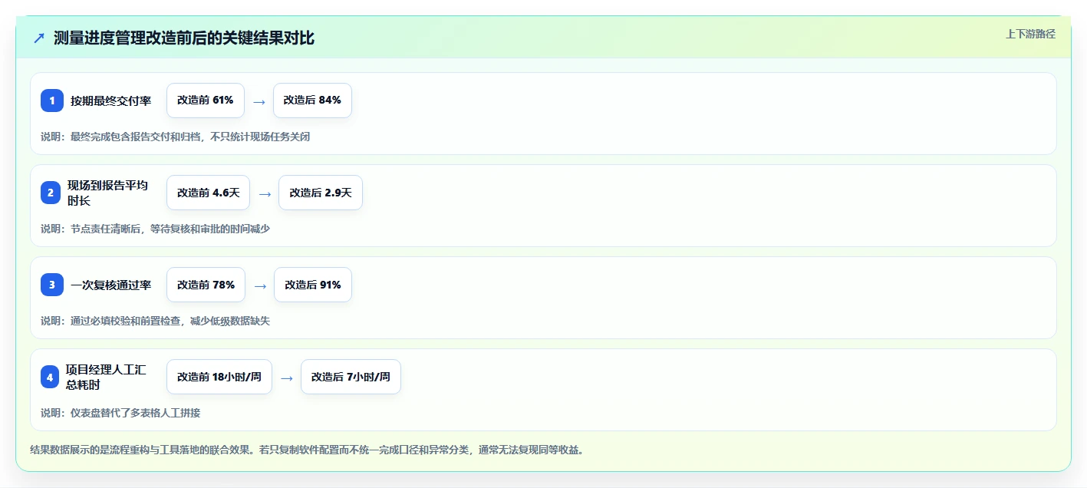Click the note about 节点责任清晰后

click(156, 229)
